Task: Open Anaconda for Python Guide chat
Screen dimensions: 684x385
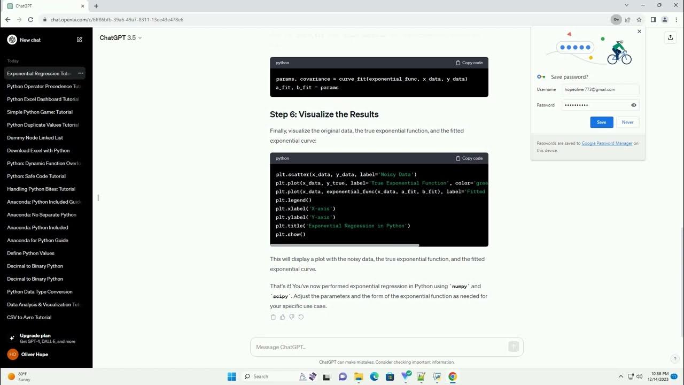Action: pyautogui.click(x=44, y=240)
